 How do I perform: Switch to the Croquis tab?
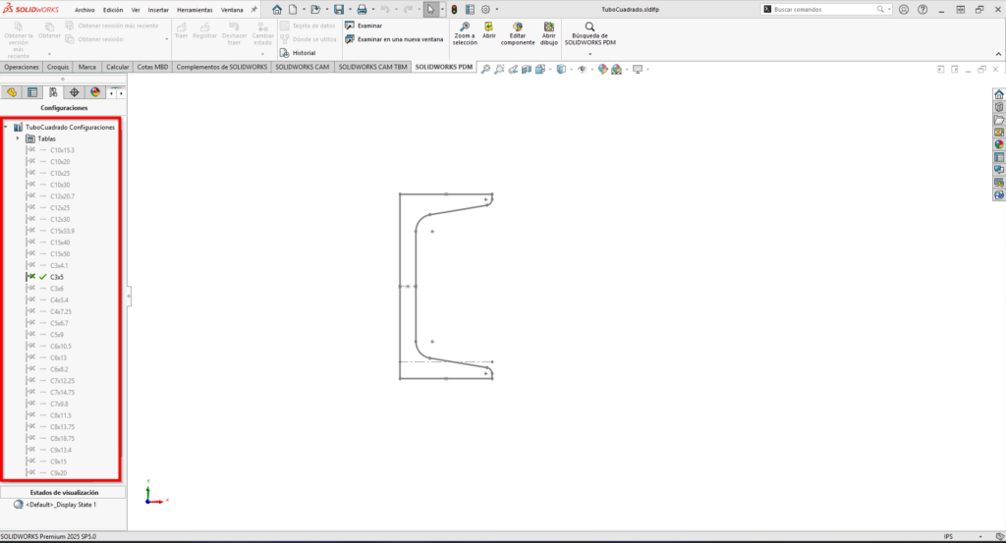click(58, 67)
